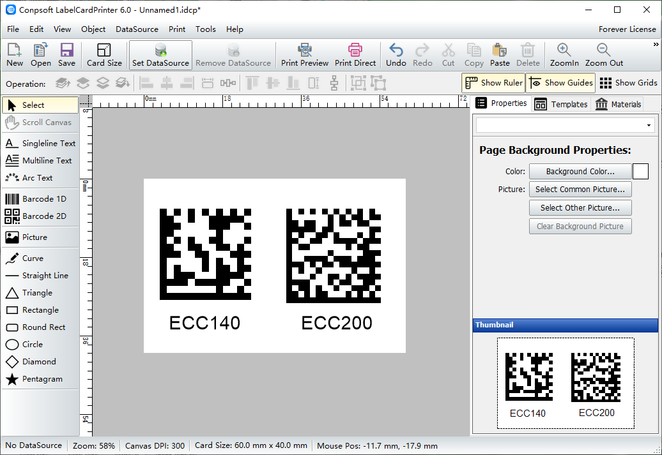Click Set DataSource in the toolbar
The image size is (662, 455).
[x=160, y=55]
